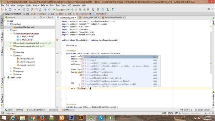Click the Skype icon in taskbar
Image resolution: width=215 pixels, height=121 pixels.
[x=100, y=118]
